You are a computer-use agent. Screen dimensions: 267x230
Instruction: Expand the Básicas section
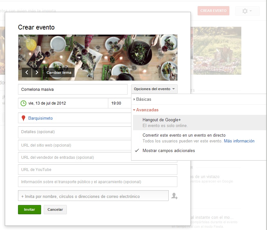click(x=142, y=99)
